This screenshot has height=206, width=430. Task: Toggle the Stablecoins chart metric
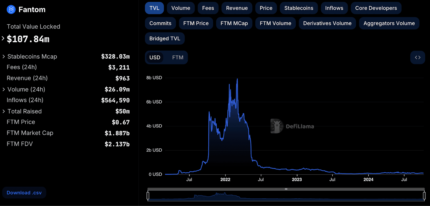(x=299, y=8)
